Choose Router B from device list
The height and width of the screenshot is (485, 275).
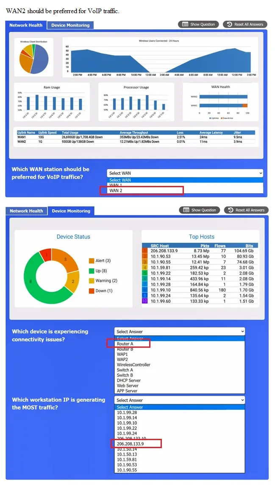tap(179, 349)
